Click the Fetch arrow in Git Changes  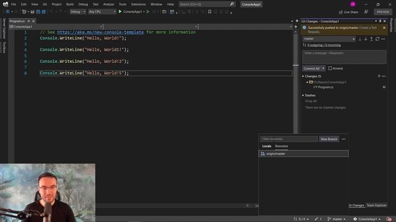[x=360, y=39]
